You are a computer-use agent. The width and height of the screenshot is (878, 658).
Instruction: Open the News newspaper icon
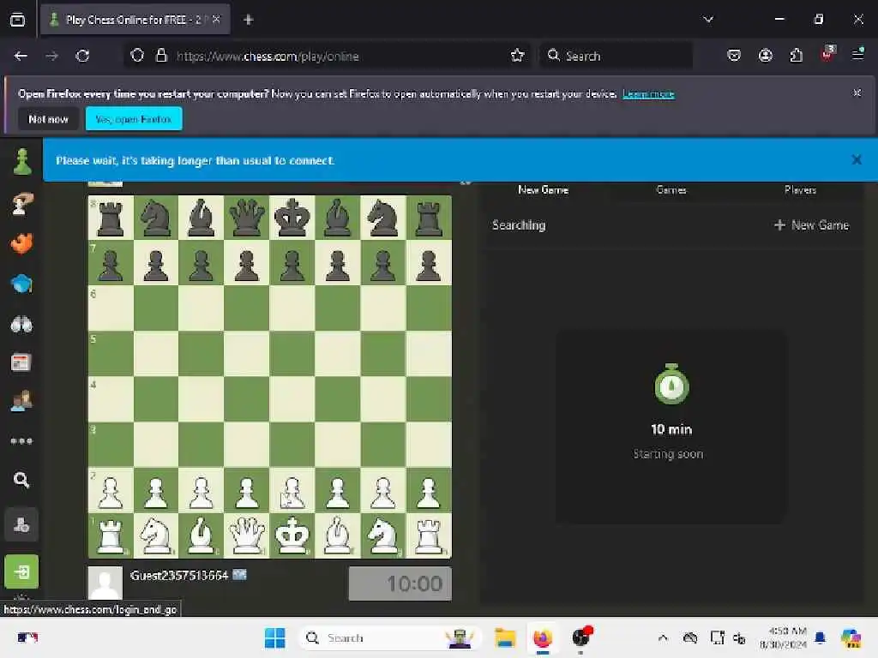[21, 362]
